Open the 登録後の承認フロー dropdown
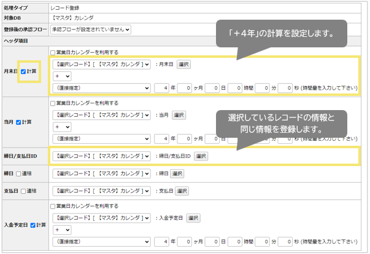 [90, 29]
